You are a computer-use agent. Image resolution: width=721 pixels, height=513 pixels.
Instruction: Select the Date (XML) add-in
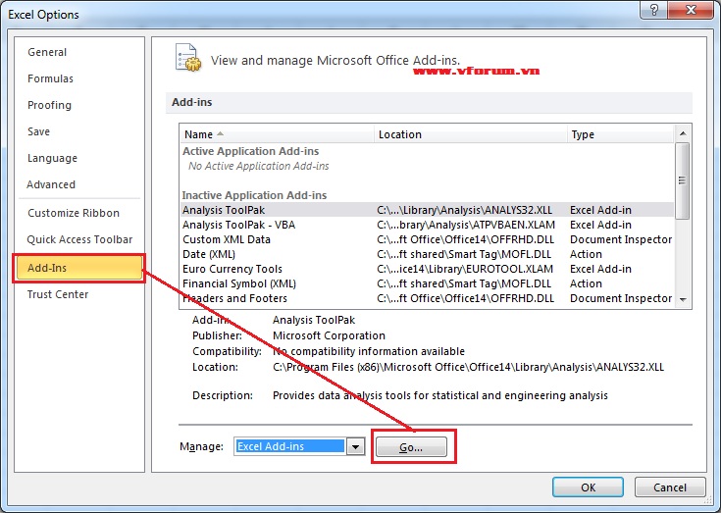[427, 254]
